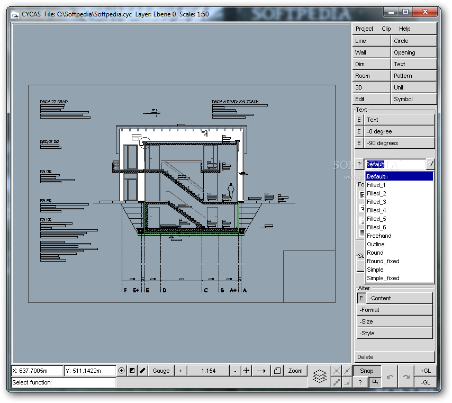The image size is (452, 403).
Task: Pick Simple_fixed from the list
Action: [x=400, y=278]
